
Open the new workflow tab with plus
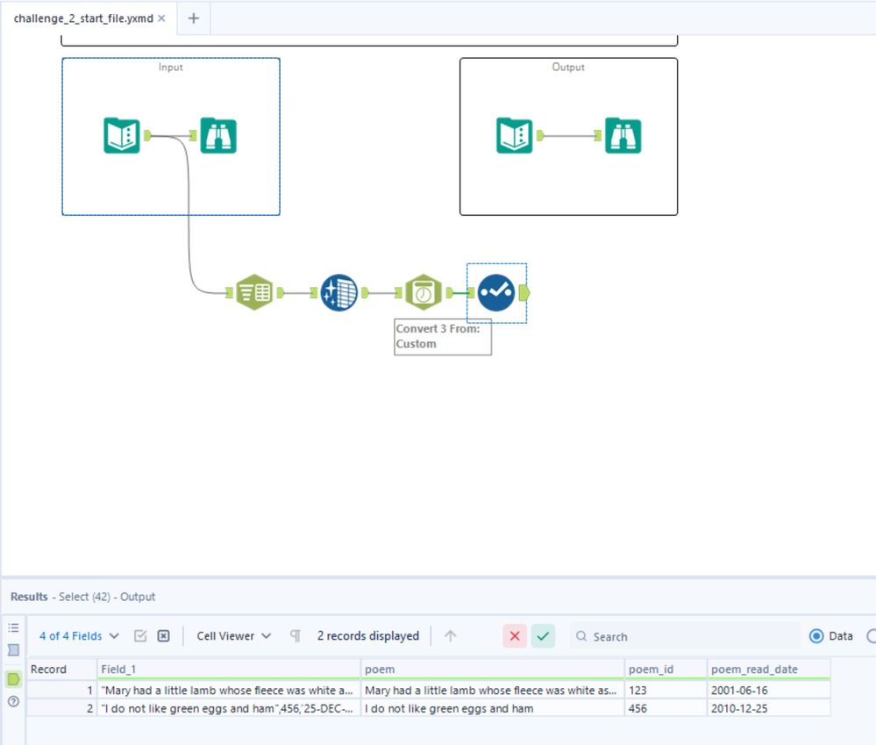(x=193, y=18)
